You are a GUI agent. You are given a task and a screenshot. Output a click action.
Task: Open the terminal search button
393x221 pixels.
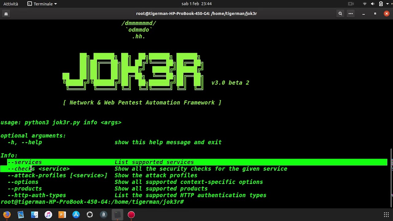pos(340,14)
